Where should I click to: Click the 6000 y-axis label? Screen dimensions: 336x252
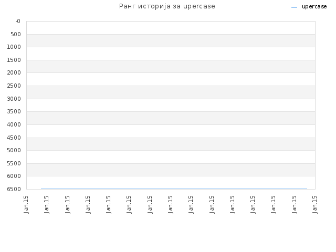coord(14,176)
